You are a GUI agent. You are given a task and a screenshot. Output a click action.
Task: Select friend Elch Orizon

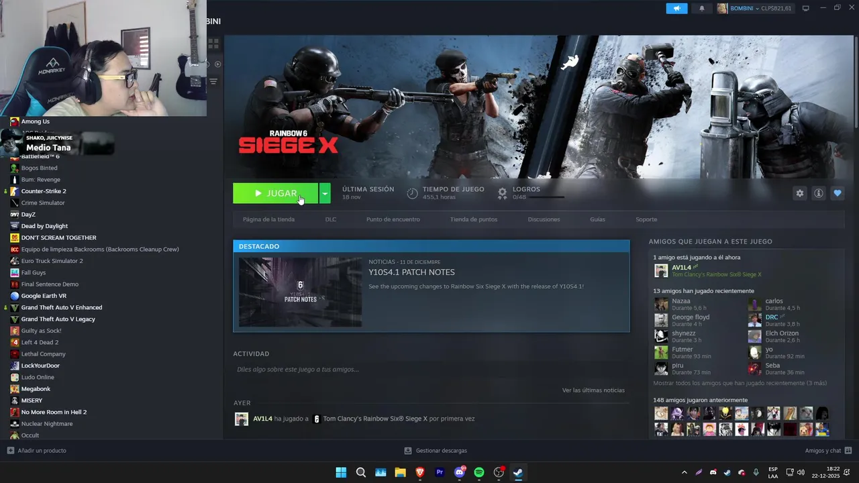pyautogui.click(x=782, y=333)
